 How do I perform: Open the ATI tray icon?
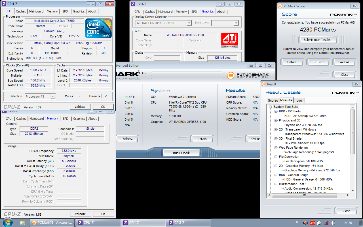click(x=313, y=223)
